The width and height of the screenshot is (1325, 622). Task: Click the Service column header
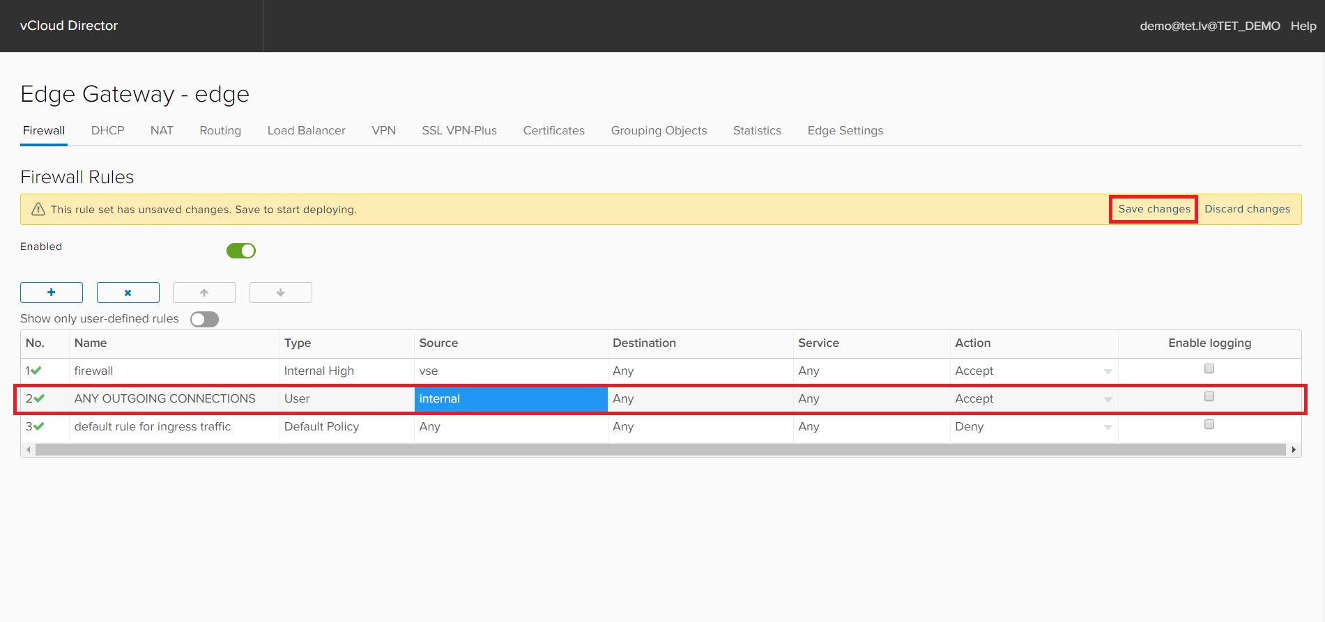[x=872, y=343]
